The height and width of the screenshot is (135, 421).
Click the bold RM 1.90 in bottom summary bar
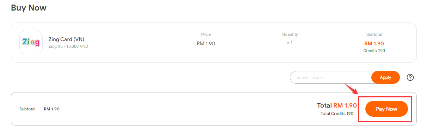point(51,109)
